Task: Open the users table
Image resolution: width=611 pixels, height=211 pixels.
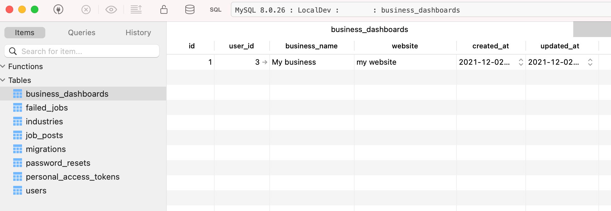Action: point(83,190)
